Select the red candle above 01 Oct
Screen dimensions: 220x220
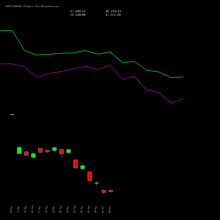(104, 191)
